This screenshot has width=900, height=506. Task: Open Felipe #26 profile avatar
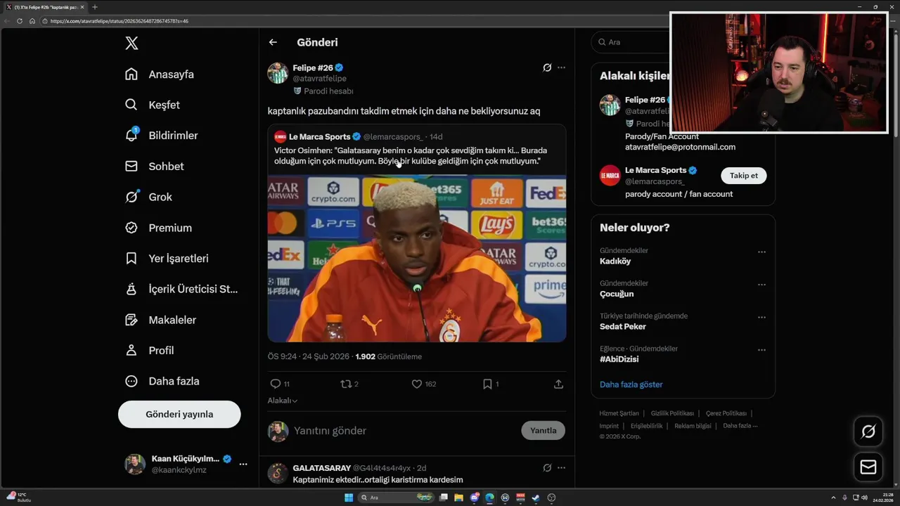[278, 73]
